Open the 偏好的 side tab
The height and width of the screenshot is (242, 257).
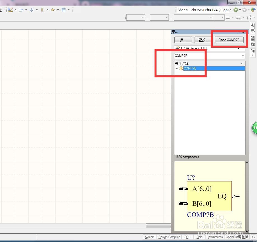tap(253, 28)
